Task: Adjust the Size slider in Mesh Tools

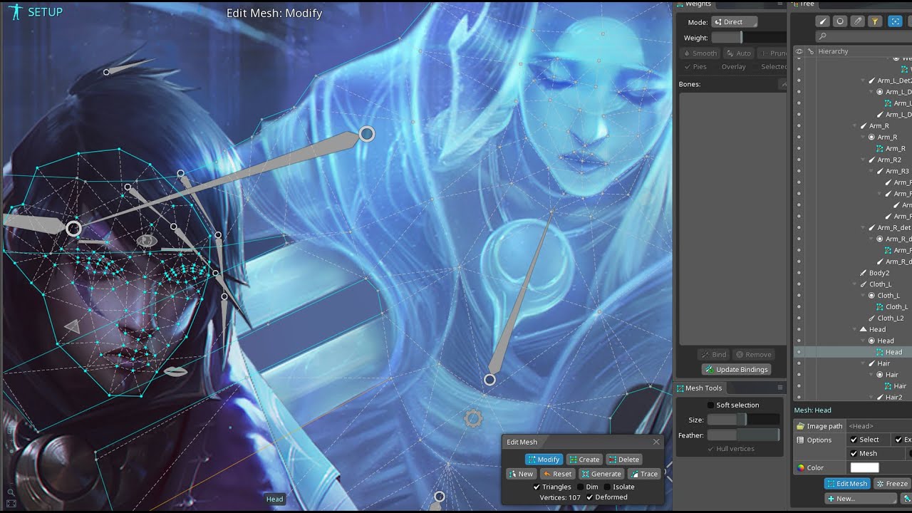Action: click(x=743, y=420)
